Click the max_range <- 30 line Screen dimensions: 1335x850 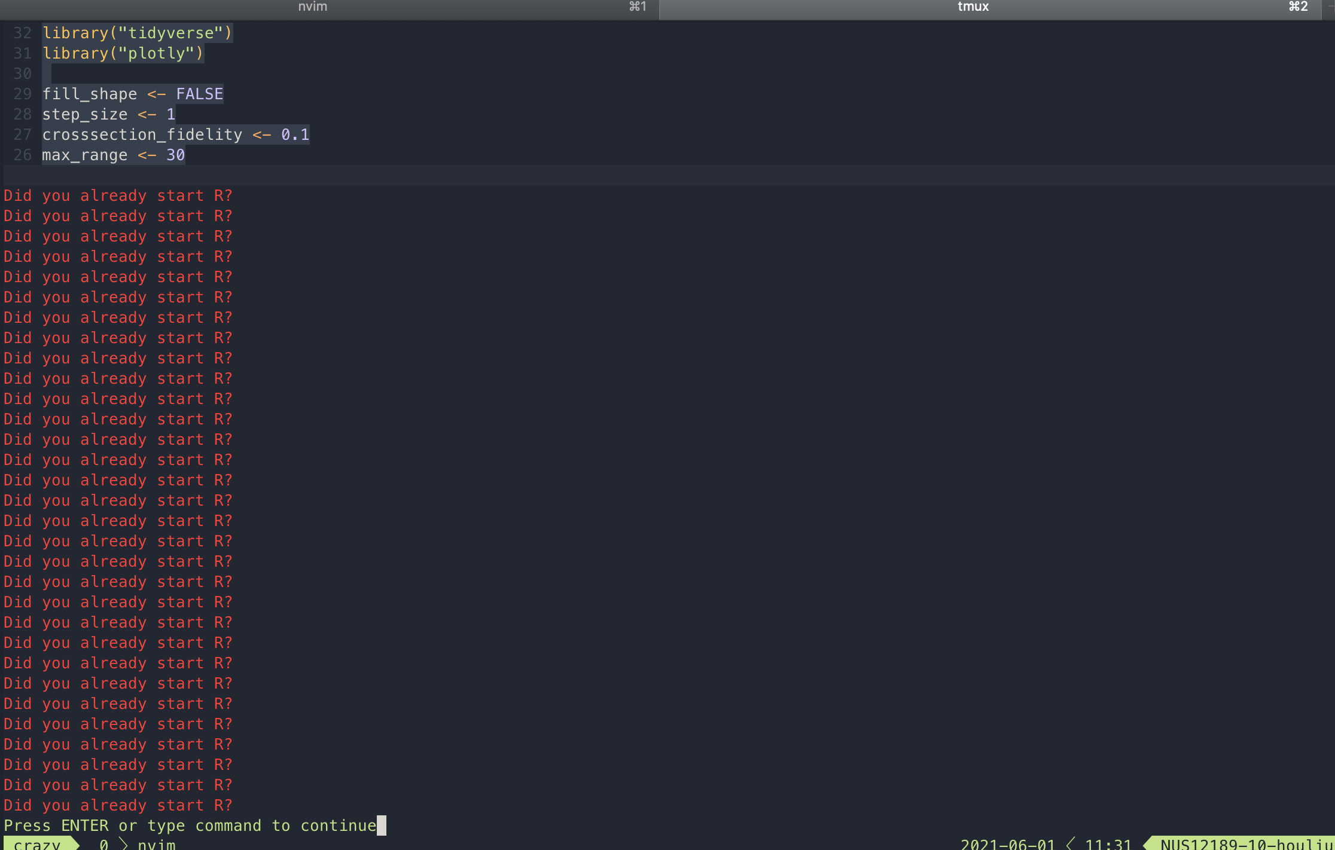[x=113, y=155]
